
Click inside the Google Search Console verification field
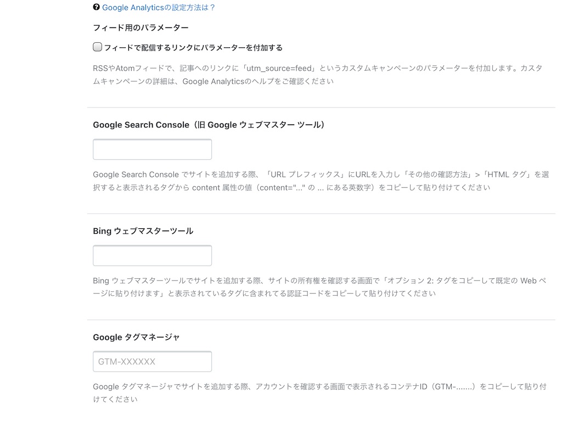152,149
